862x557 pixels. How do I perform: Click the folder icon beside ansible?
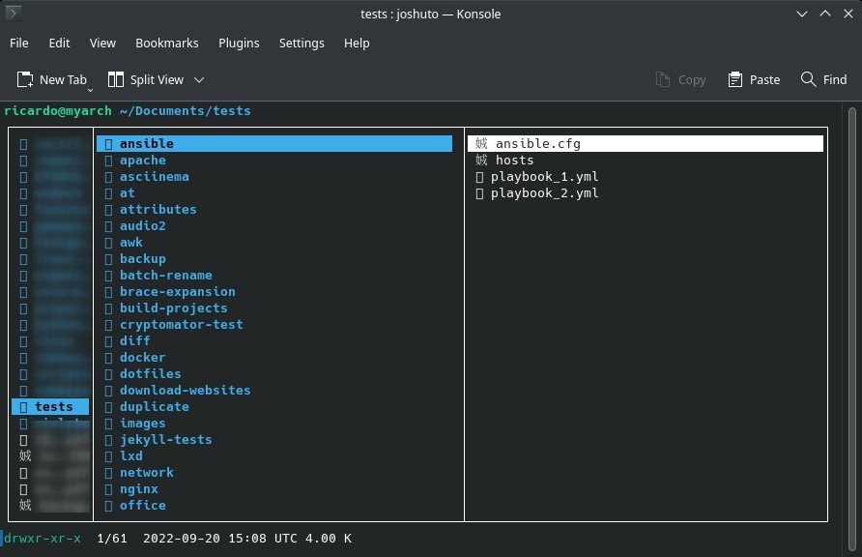click(108, 144)
